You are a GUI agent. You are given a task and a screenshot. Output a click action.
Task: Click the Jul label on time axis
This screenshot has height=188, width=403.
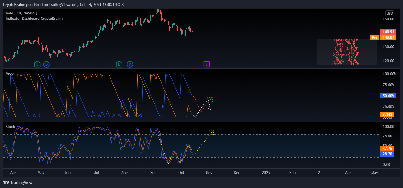97,173
